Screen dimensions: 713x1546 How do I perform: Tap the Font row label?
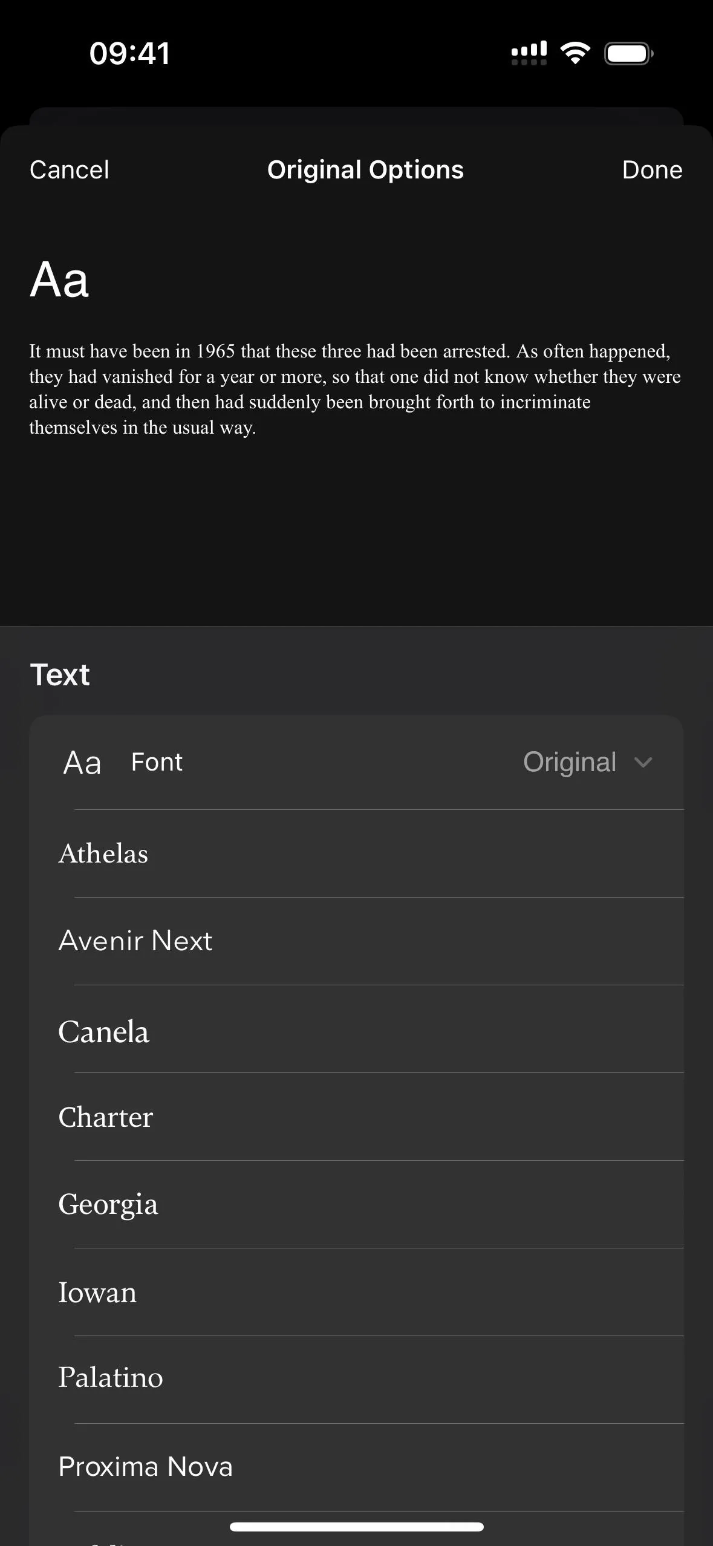[157, 762]
